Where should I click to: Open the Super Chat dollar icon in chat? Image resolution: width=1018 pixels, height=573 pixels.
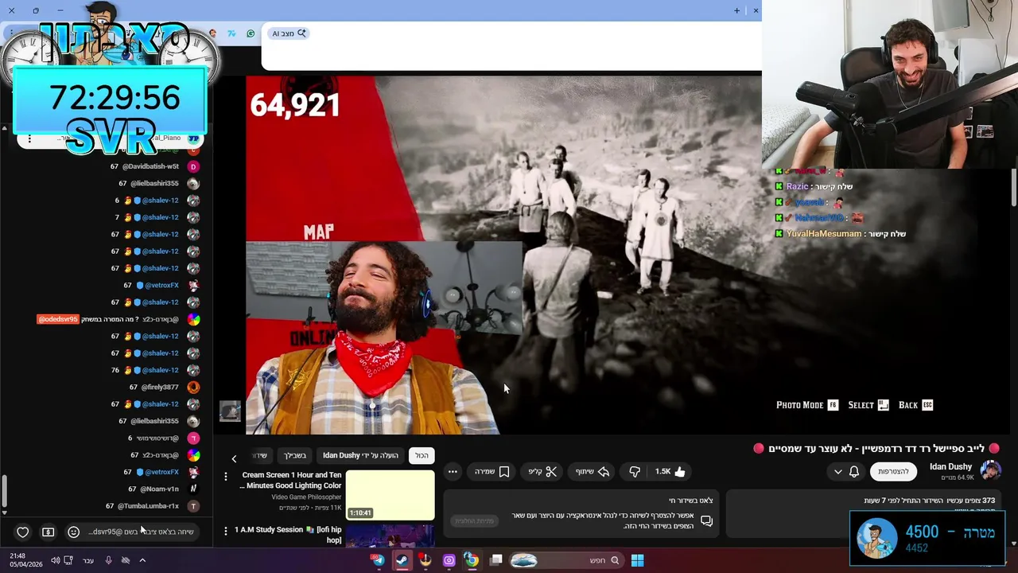click(48, 532)
